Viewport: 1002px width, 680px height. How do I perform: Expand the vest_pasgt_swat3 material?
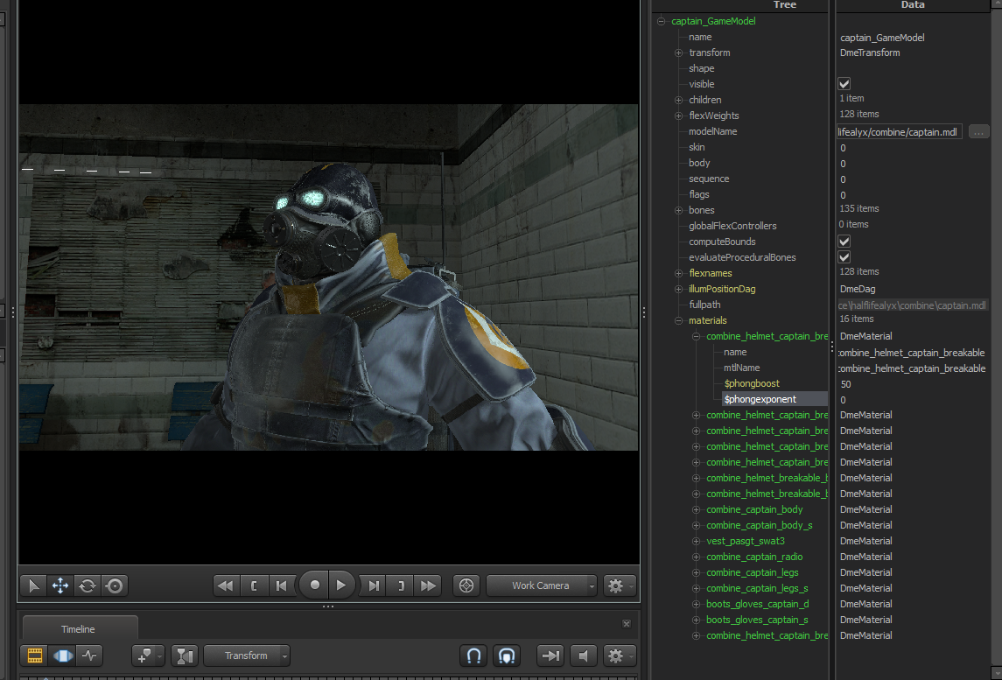click(x=696, y=542)
